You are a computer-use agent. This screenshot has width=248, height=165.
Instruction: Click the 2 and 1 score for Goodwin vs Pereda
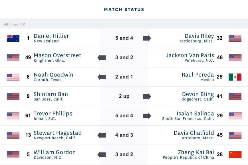pos(124,77)
